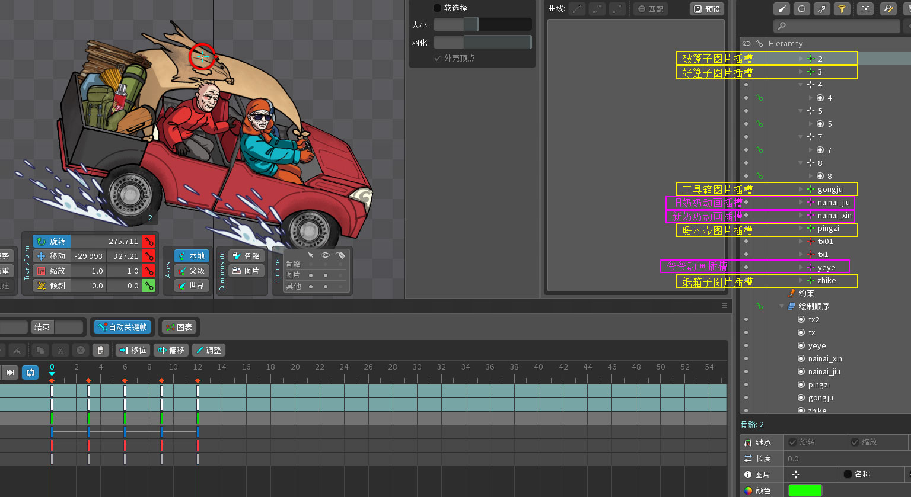Viewport: 911px width, 497px height.
Task: Toggle the Auto Key (自动关键帧) button
Action: click(122, 327)
